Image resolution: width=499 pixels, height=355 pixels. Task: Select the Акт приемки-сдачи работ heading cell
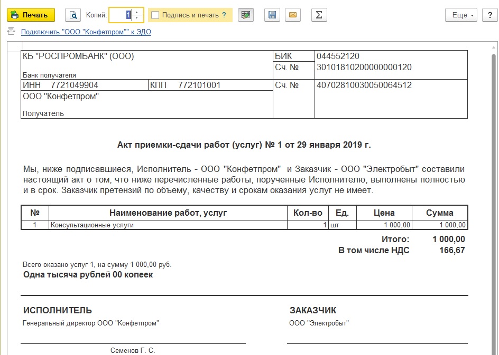244,145
